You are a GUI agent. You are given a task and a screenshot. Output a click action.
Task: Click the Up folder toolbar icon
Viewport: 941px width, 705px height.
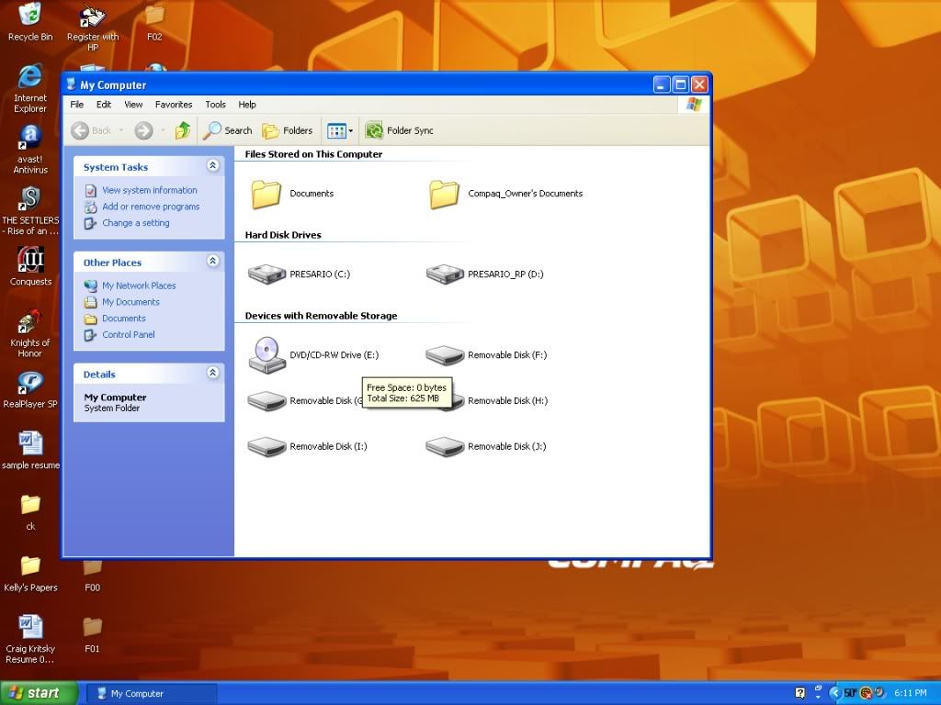click(183, 130)
